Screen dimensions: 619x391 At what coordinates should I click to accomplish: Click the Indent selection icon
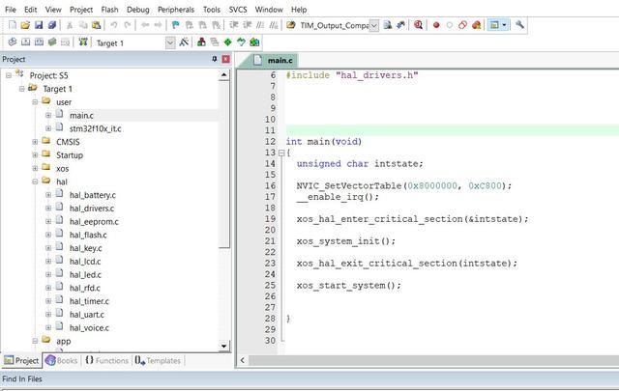(x=234, y=25)
